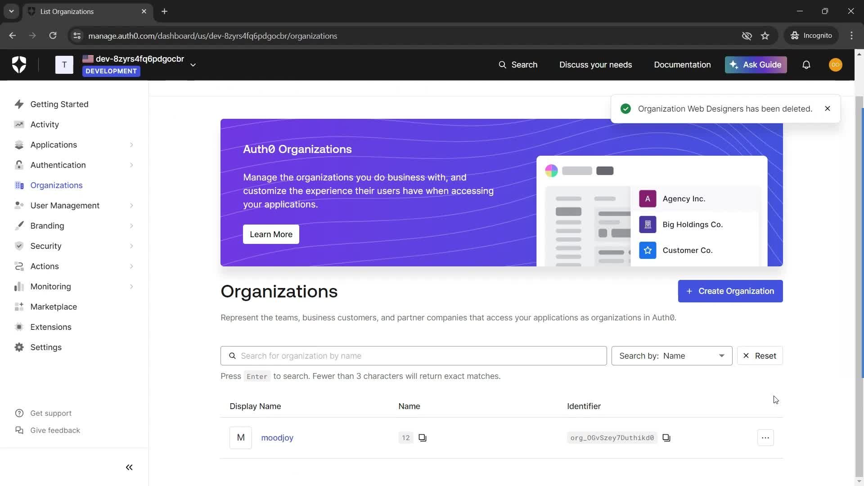The width and height of the screenshot is (864, 486).
Task: Expand the Monitoring submenu chevron
Action: tap(131, 286)
